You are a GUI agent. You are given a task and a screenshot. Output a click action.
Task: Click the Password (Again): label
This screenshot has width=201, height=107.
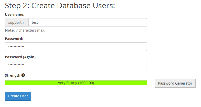tap(21, 57)
